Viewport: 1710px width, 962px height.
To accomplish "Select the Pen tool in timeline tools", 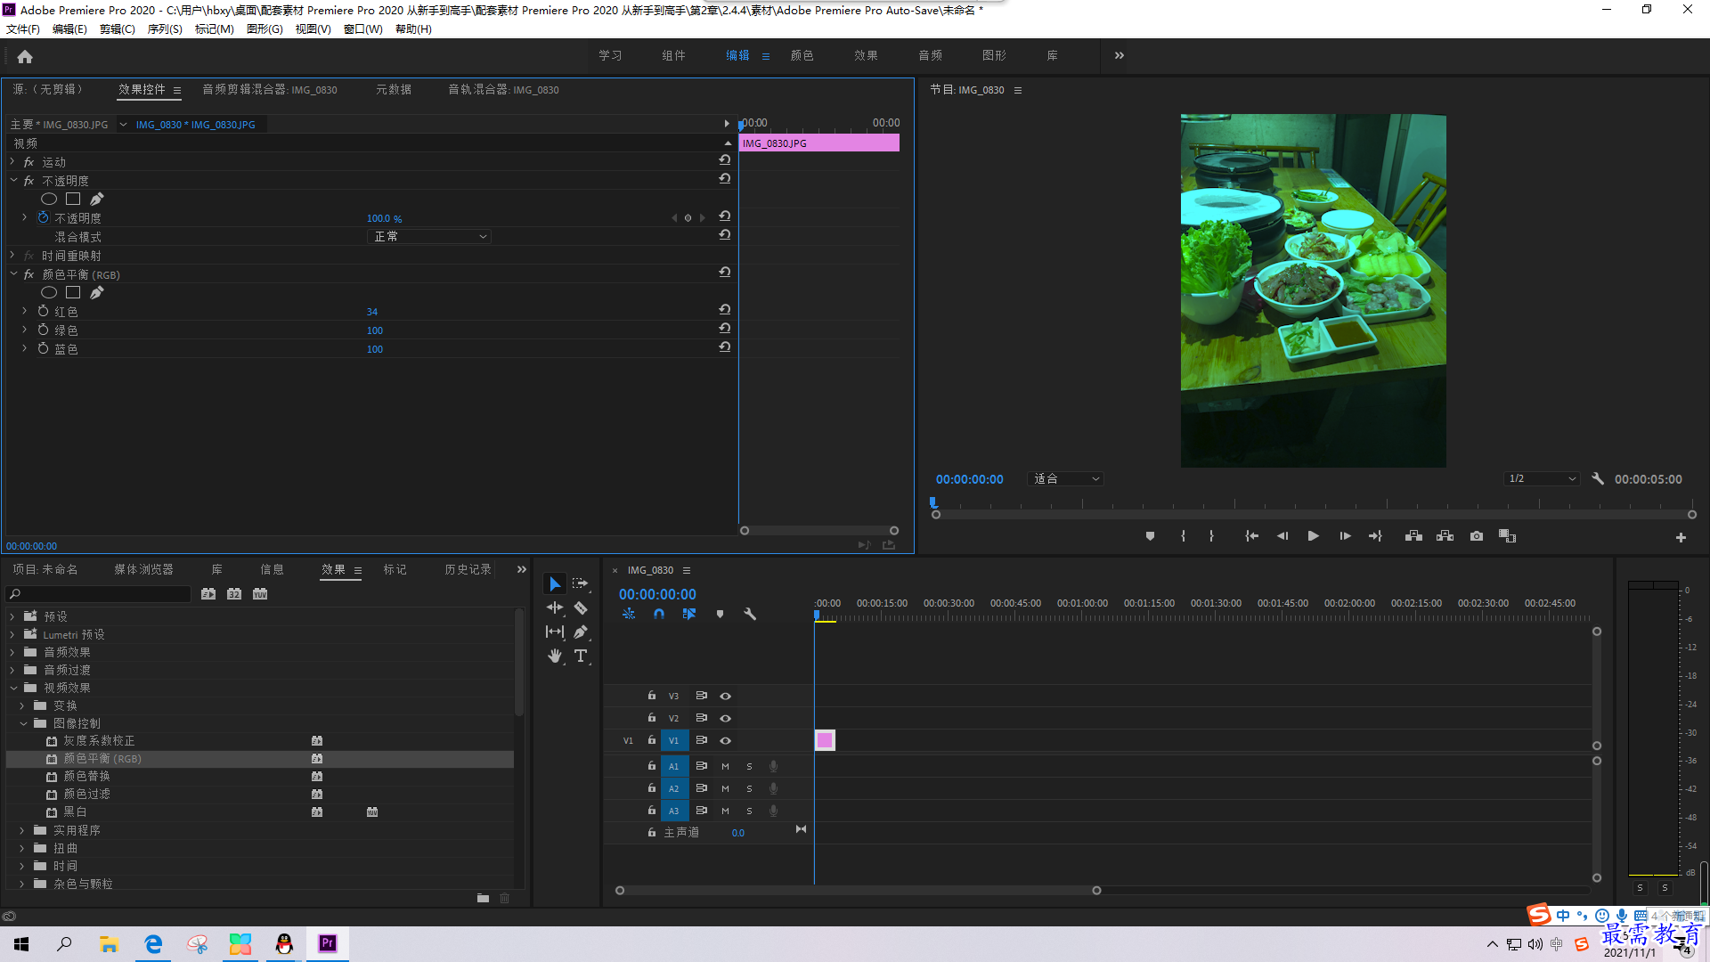I will 581,632.
